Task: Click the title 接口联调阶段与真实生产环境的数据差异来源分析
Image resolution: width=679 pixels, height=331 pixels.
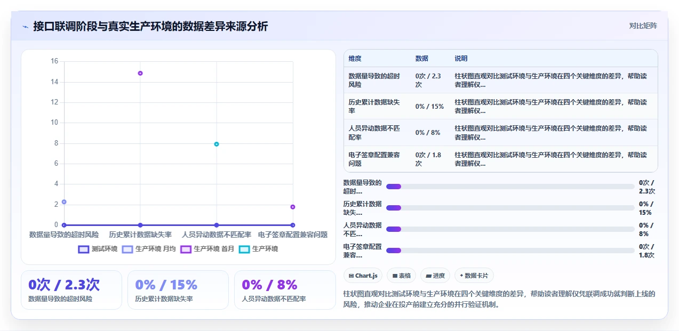Action: click(150, 26)
